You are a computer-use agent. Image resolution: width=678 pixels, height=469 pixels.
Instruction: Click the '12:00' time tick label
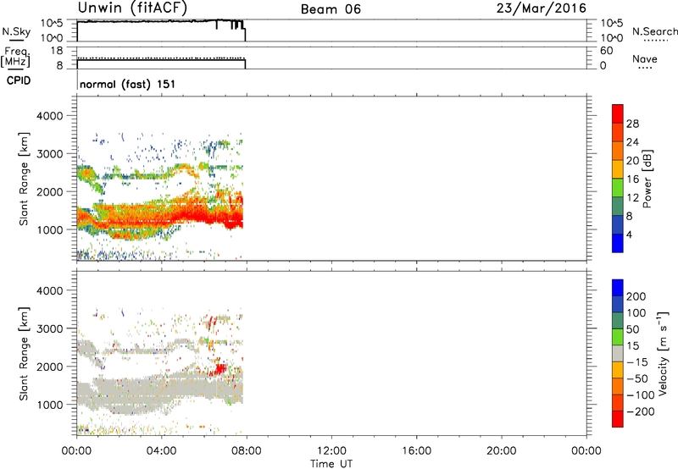(331, 451)
